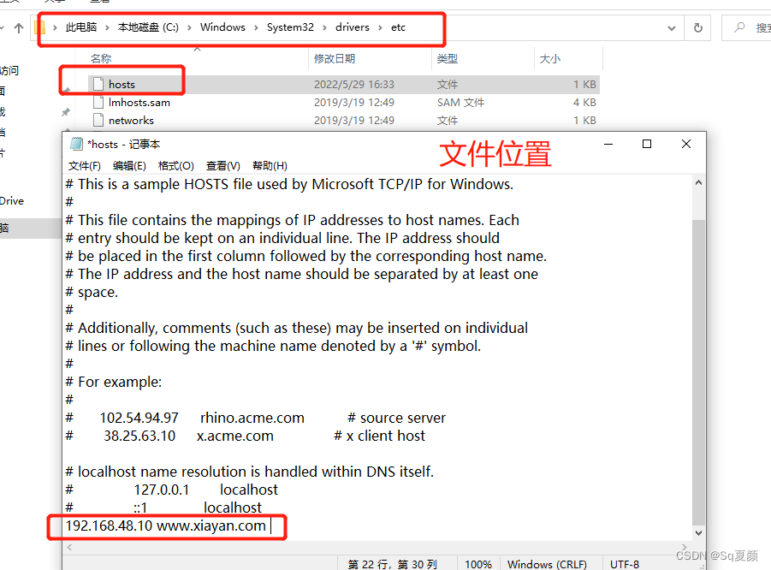771x570 pixels.
Task: Click the networks file icon
Action: [x=98, y=120]
